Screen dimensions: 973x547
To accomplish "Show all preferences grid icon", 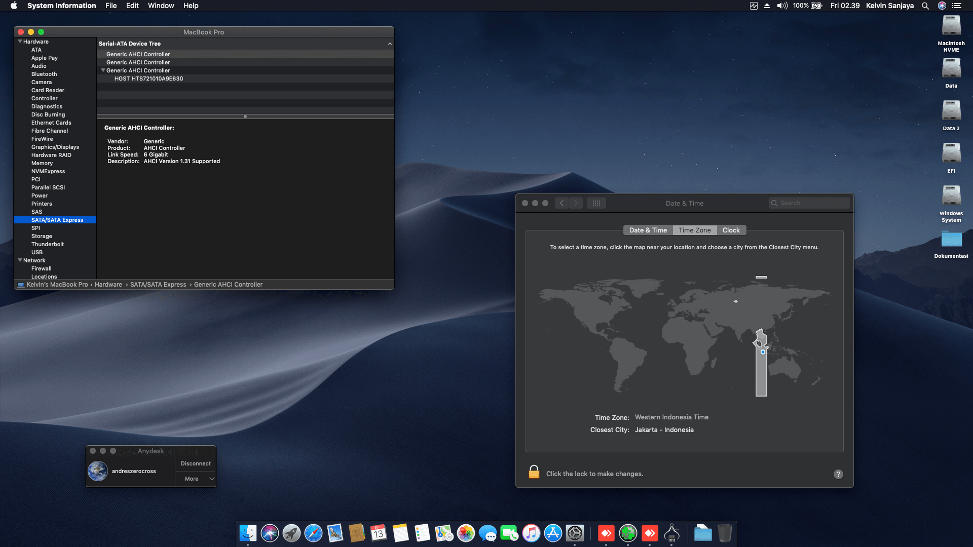I will tap(596, 203).
